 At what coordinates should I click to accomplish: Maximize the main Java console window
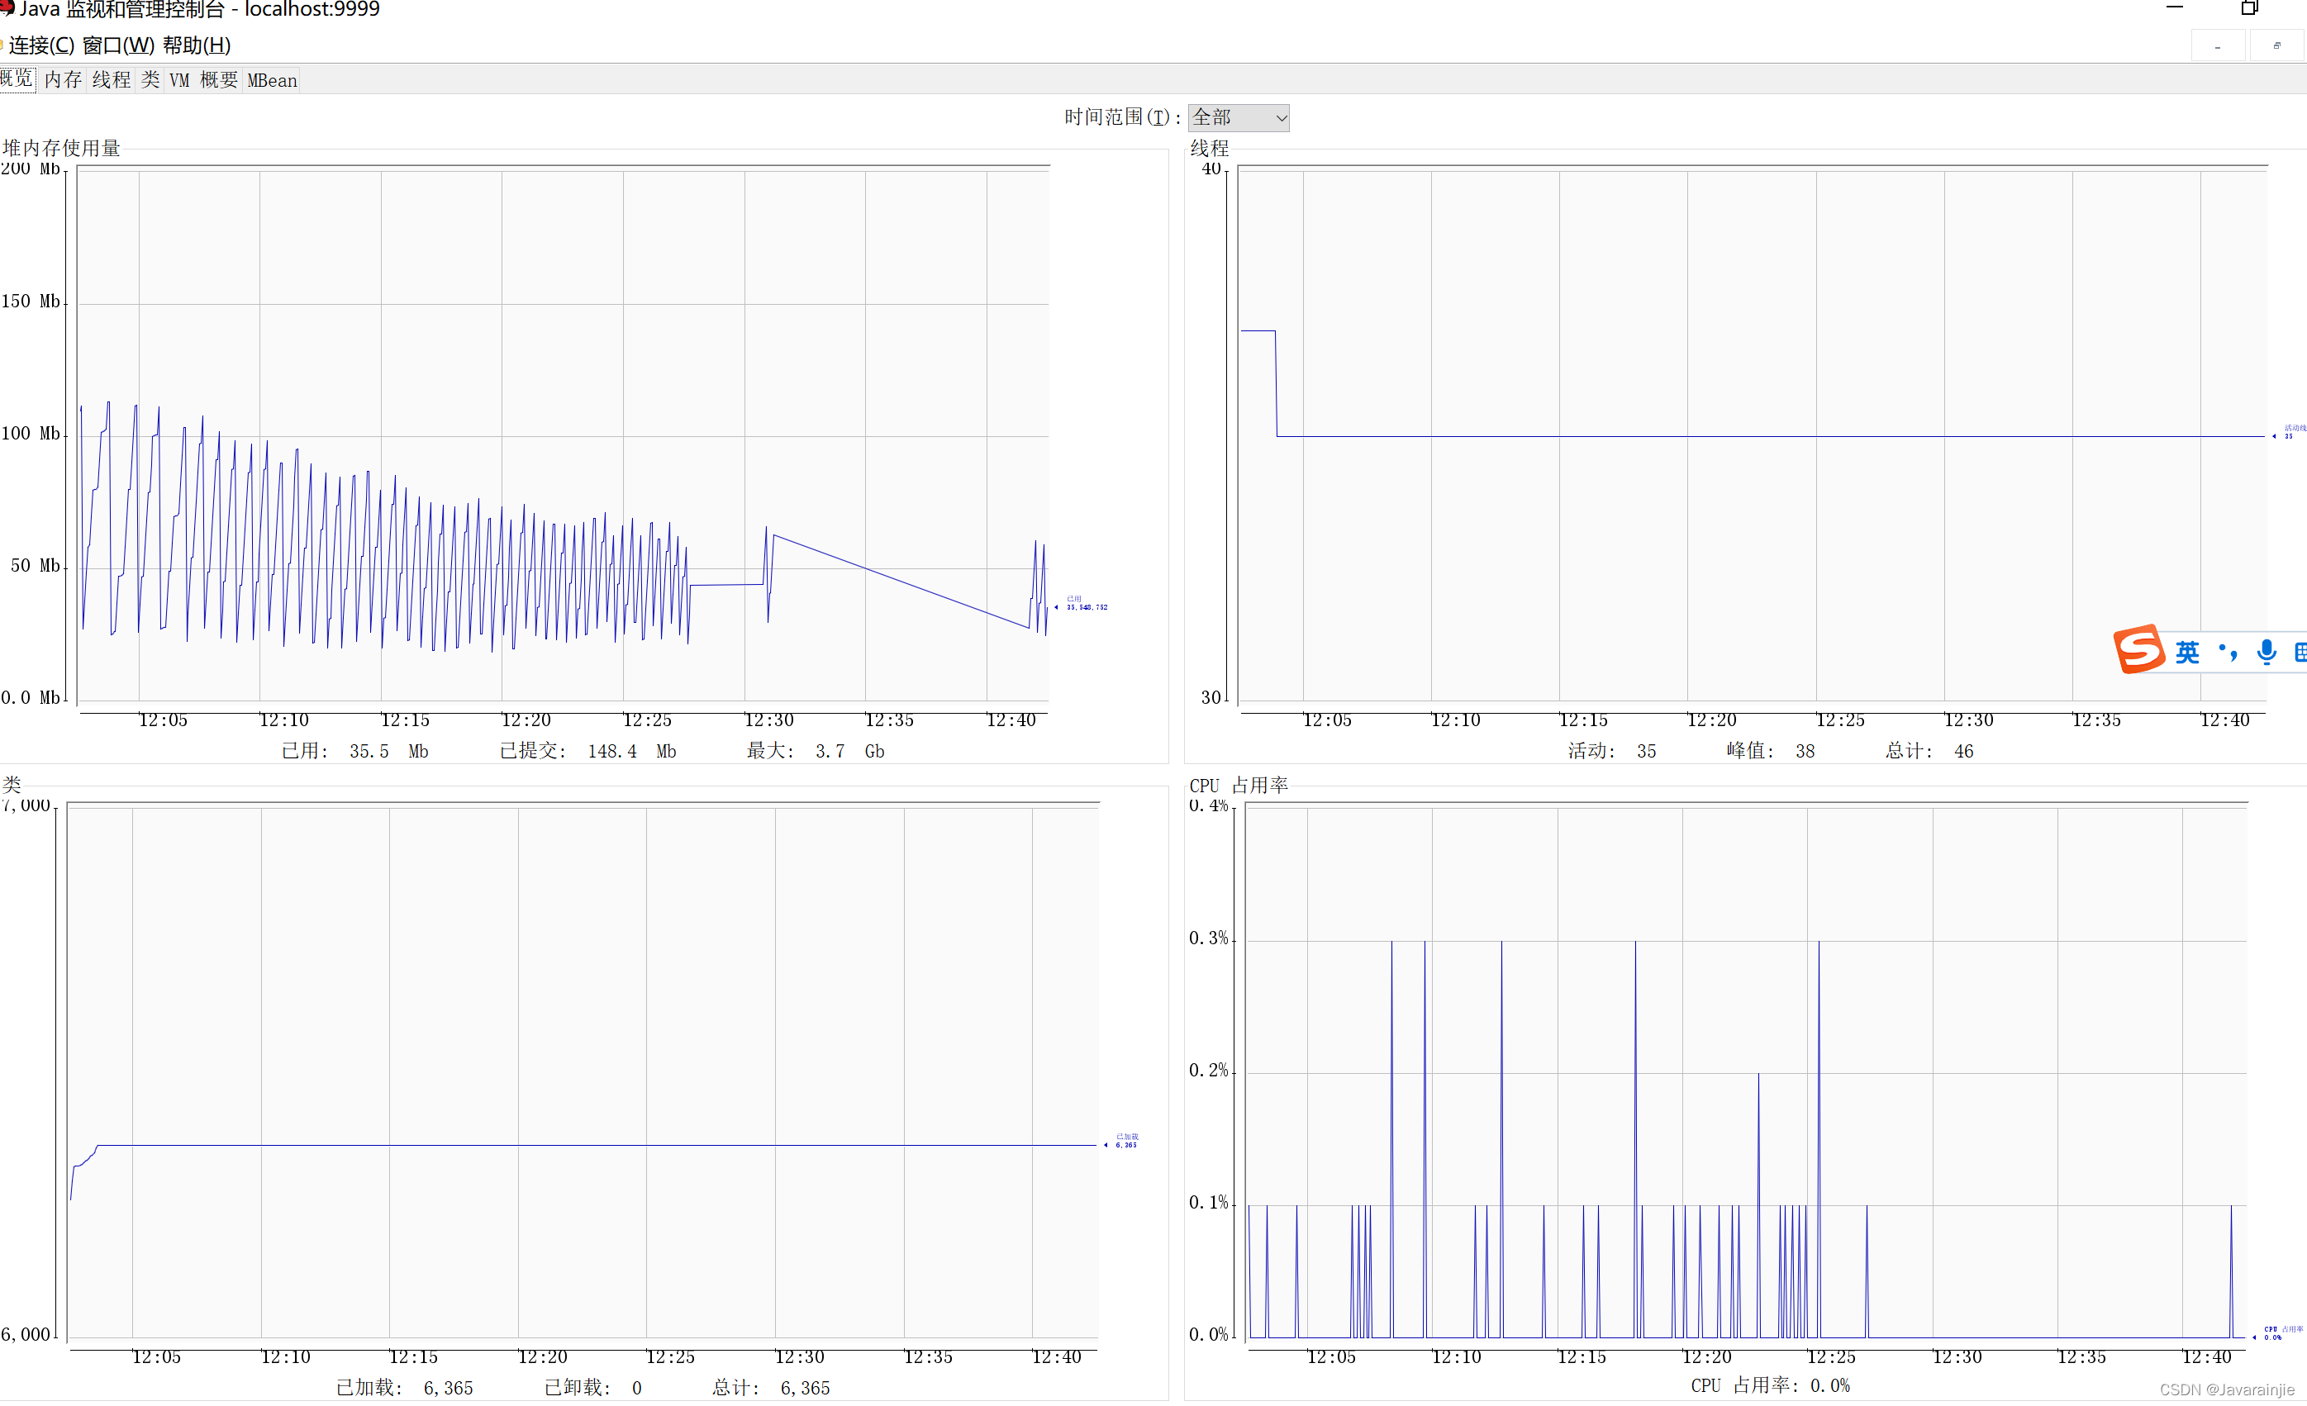[2249, 8]
